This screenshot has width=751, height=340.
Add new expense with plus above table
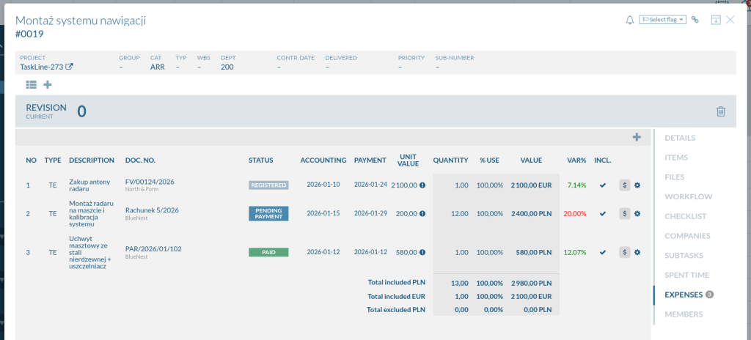pyautogui.click(x=637, y=137)
